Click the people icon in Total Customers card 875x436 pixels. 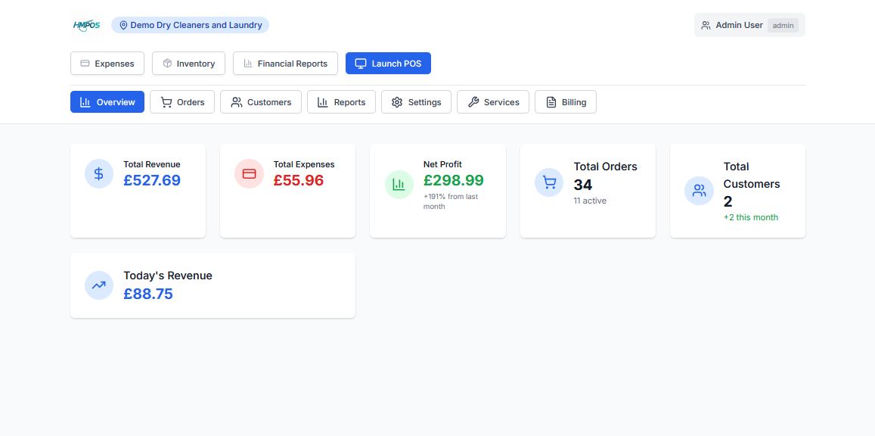pos(699,191)
